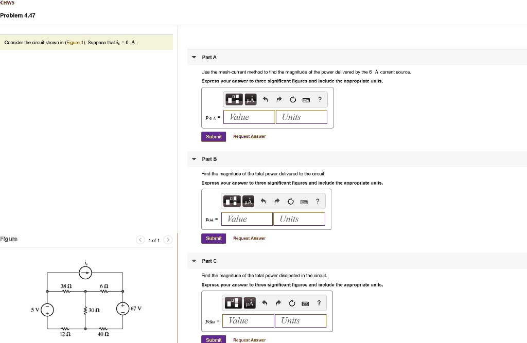Collapse the Part B section
The width and height of the screenshot is (527, 343).
[194, 159]
